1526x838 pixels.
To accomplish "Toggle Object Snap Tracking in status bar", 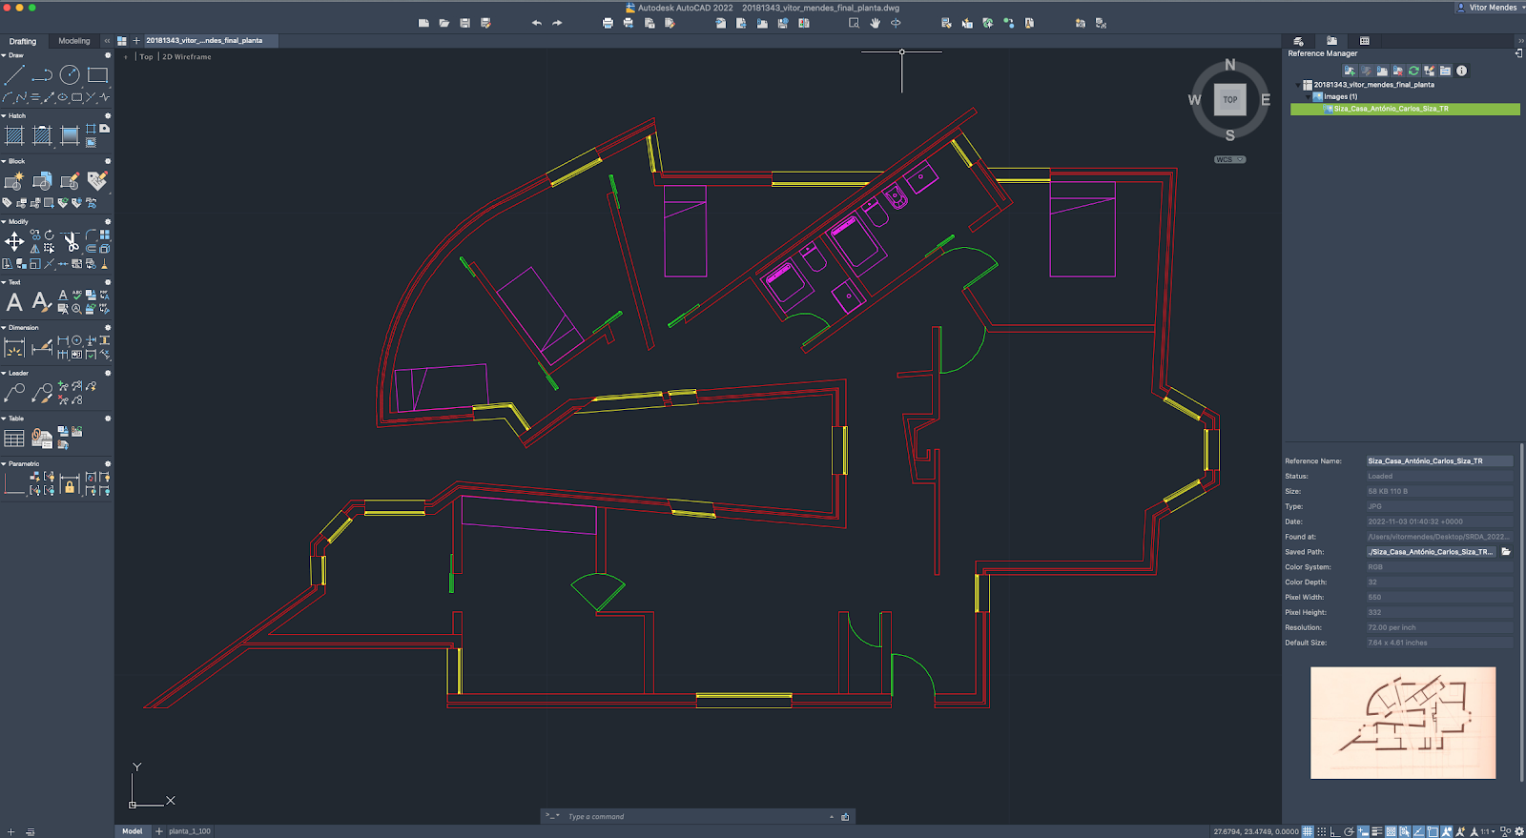I will [1418, 831].
